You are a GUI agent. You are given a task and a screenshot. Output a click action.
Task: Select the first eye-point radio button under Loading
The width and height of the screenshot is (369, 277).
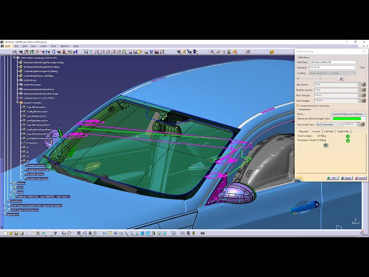click(298, 78)
